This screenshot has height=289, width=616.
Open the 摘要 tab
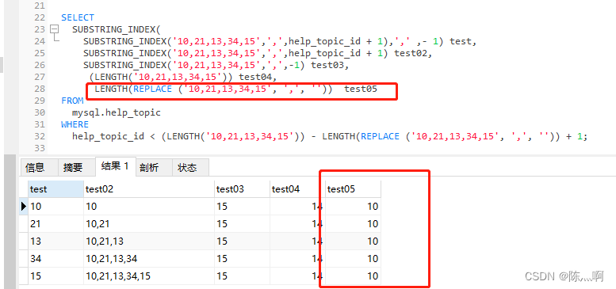click(76, 167)
